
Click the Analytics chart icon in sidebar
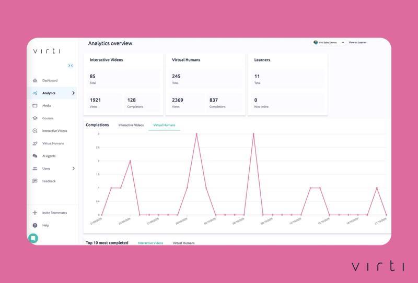(x=35, y=93)
